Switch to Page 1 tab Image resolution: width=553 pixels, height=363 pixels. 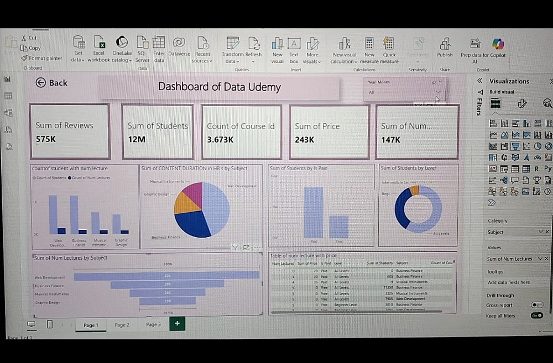pos(91,325)
